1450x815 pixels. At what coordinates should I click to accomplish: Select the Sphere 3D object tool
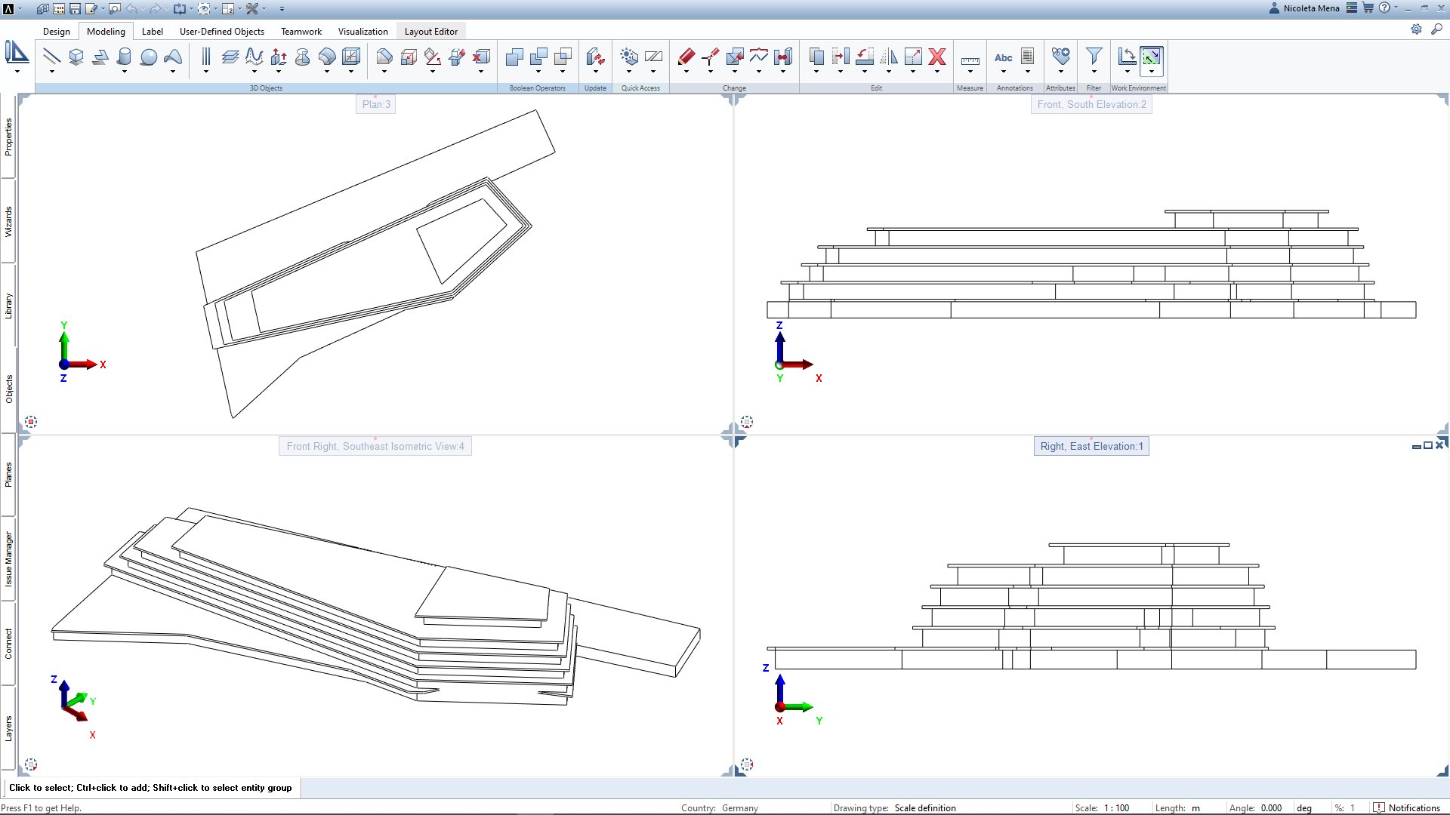point(149,57)
